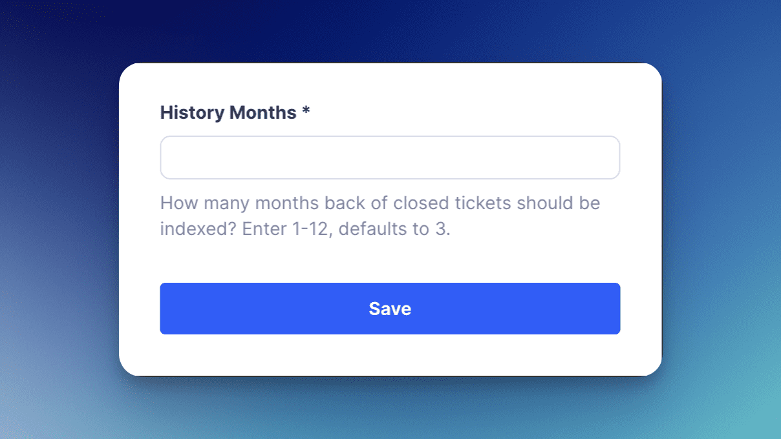Activate the required History Months field
Screen dimensions: 781x439
tap(390, 158)
